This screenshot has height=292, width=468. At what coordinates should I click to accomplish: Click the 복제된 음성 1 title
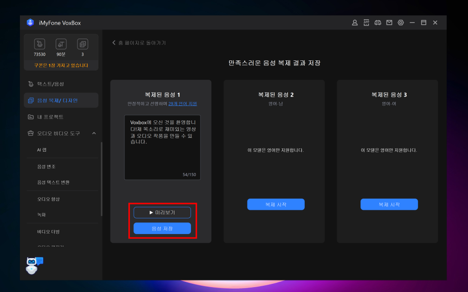pos(162,95)
